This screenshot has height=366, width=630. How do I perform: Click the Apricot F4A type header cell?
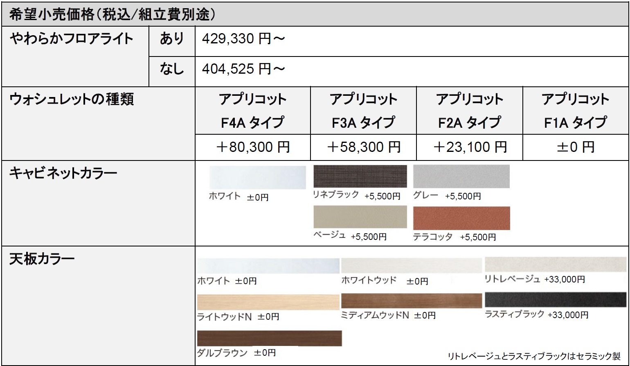click(x=252, y=111)
